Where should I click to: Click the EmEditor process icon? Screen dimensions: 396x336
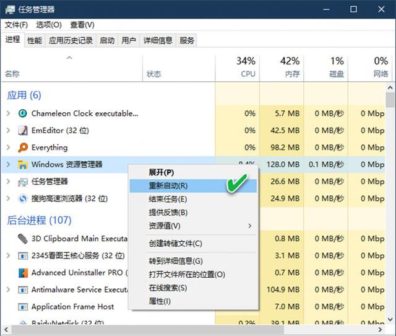[23, 131]
